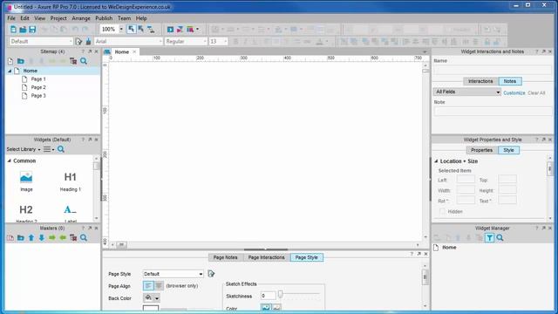Screen dimensions: 558x314
Task: Open the Page Style Default dropdown
Action: coord(173,274)
